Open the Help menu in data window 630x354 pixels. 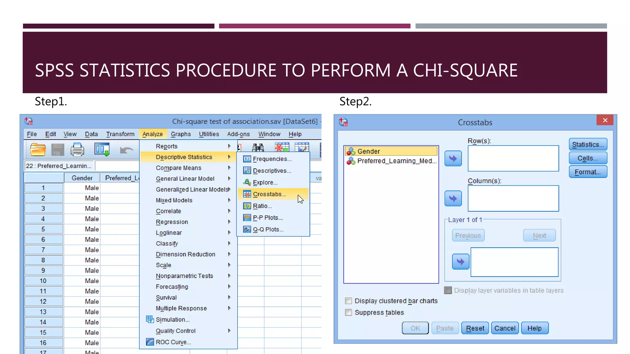(295, 134)
